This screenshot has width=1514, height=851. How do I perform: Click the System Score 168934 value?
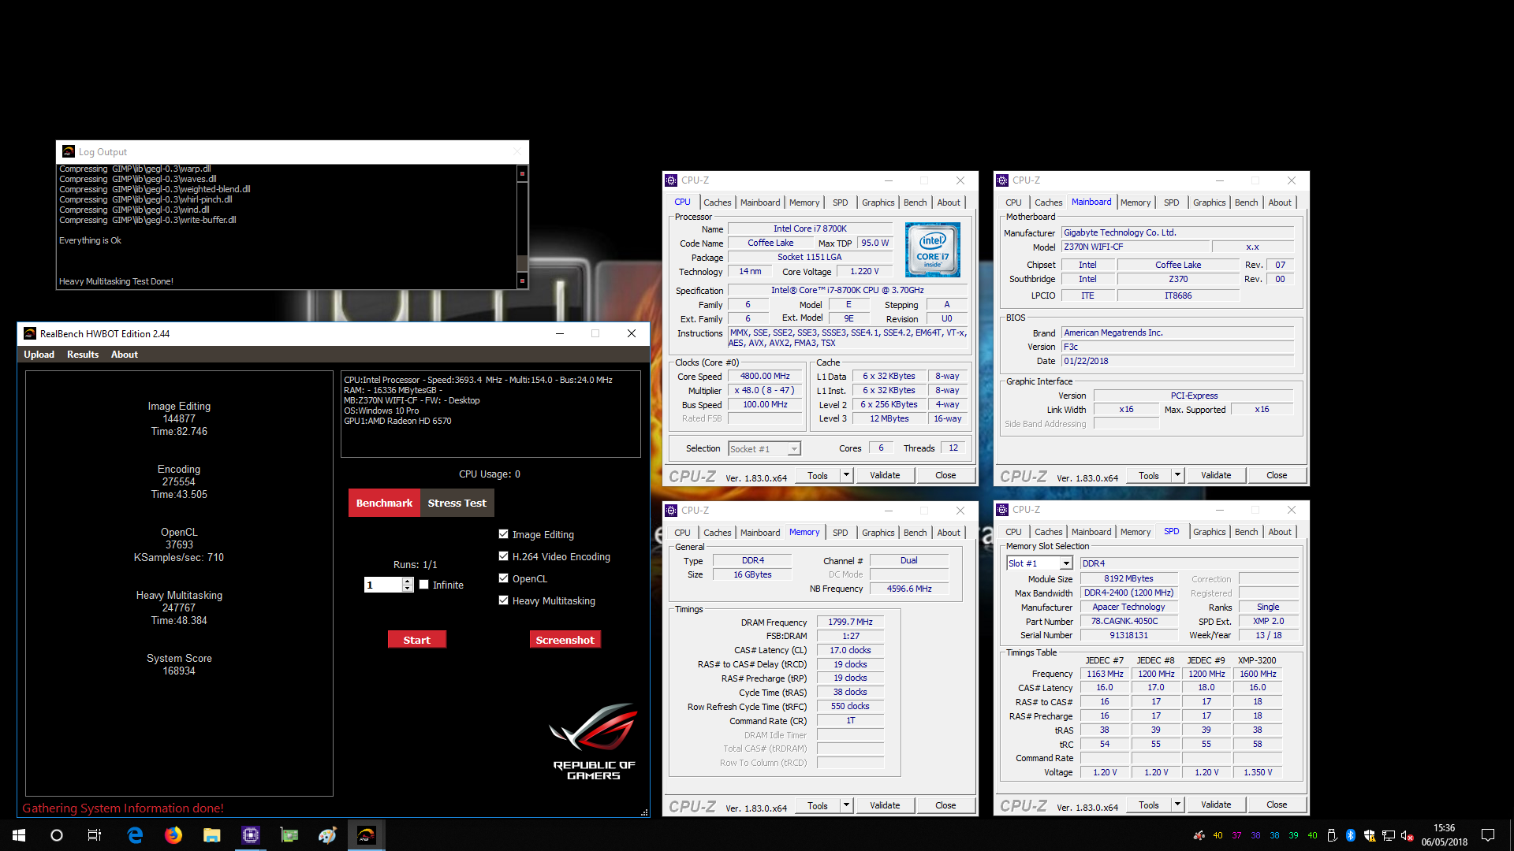179,671
